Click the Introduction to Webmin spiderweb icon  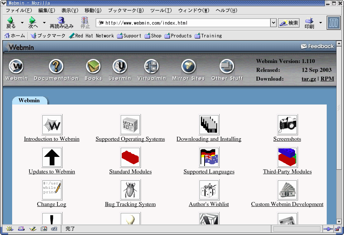(52, 125)
